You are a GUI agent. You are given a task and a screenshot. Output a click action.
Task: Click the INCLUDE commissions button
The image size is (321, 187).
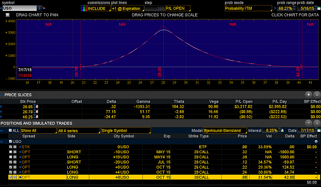(99, 9)
